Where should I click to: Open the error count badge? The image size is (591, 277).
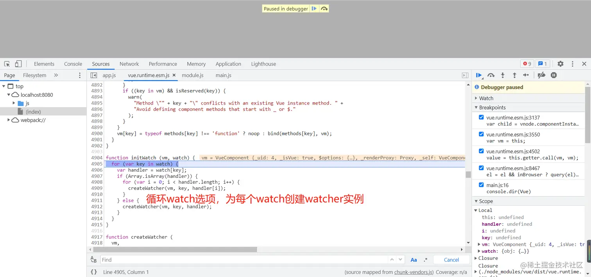pos(527,64)
